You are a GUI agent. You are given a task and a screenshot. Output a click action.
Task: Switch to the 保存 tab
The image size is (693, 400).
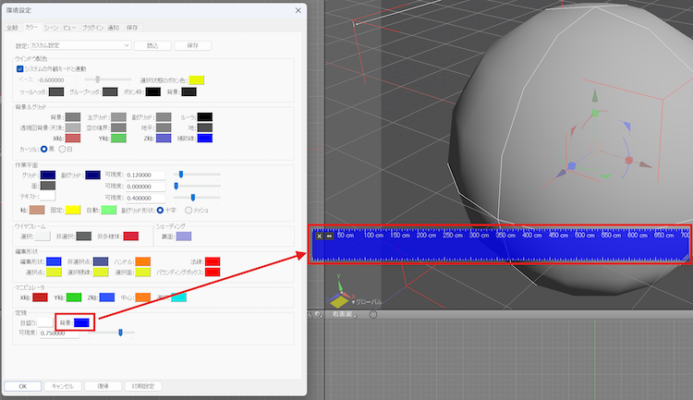(132, 28)
